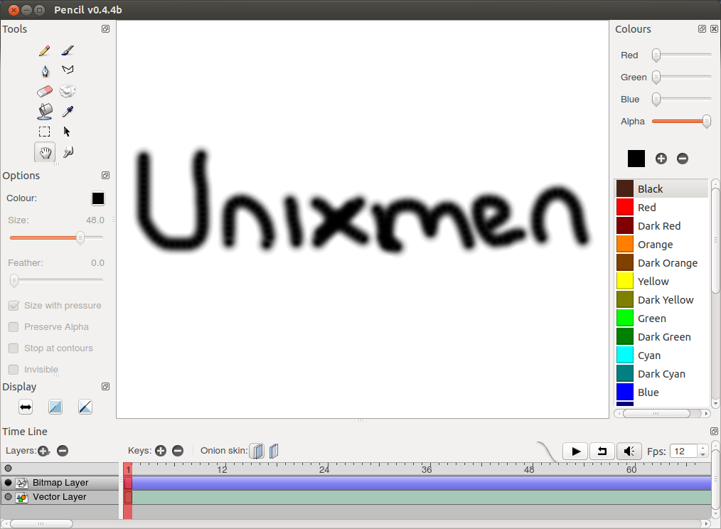Viewport: 721px width, 529px height.
Task: Select the Smudge tool
Action: [68, 90]
